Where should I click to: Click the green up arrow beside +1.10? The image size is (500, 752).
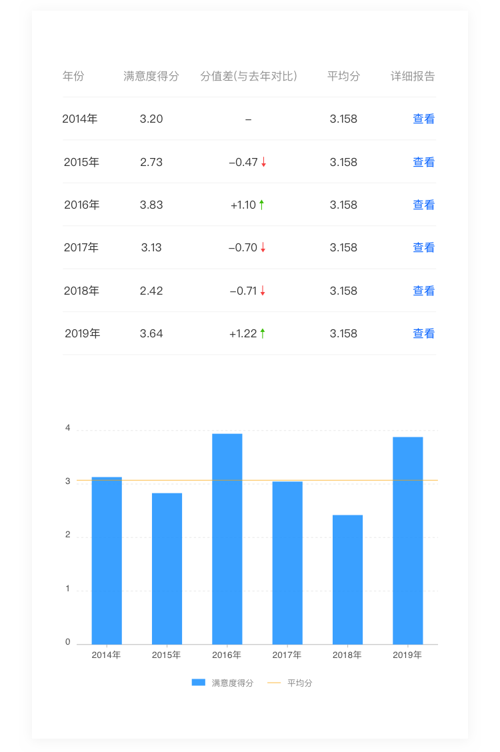[262, 205]
